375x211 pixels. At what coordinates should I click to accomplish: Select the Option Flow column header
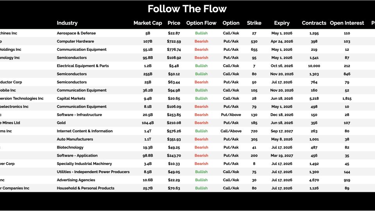point(201,23)
